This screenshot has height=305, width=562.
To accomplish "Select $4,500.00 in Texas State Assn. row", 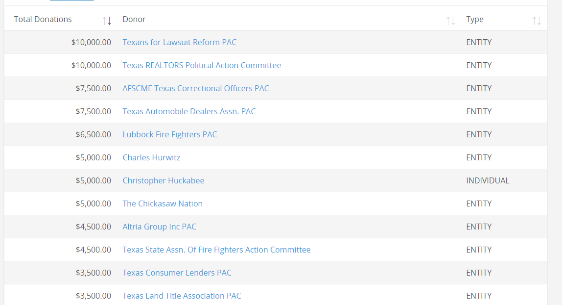I will (93, 250).
